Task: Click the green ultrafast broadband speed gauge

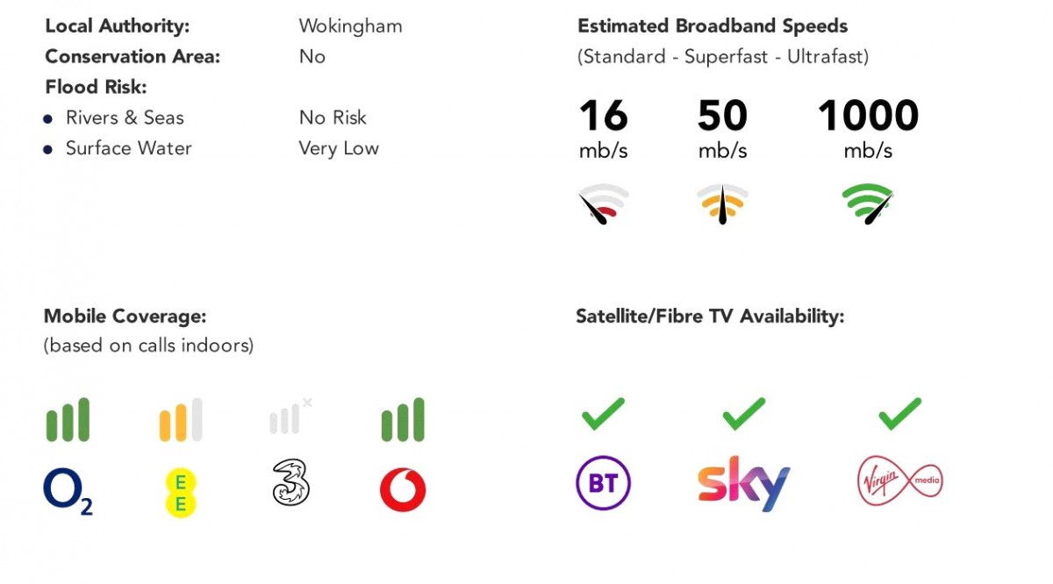Action: point(868,203)
